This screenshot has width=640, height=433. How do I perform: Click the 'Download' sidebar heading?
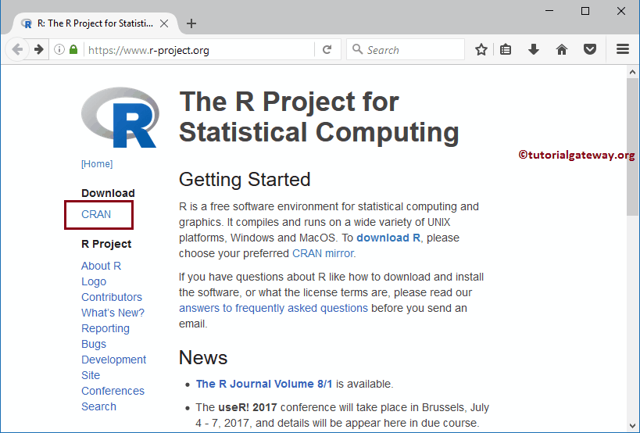108,193
